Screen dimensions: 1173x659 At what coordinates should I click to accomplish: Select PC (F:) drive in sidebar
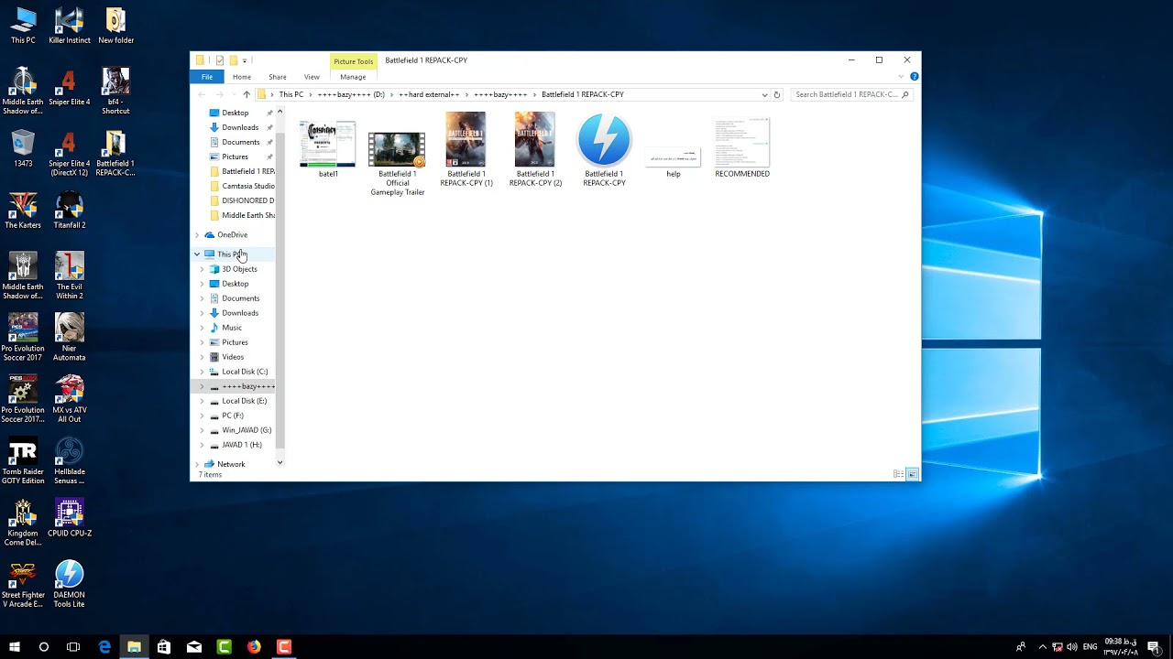tap(233, 416)
